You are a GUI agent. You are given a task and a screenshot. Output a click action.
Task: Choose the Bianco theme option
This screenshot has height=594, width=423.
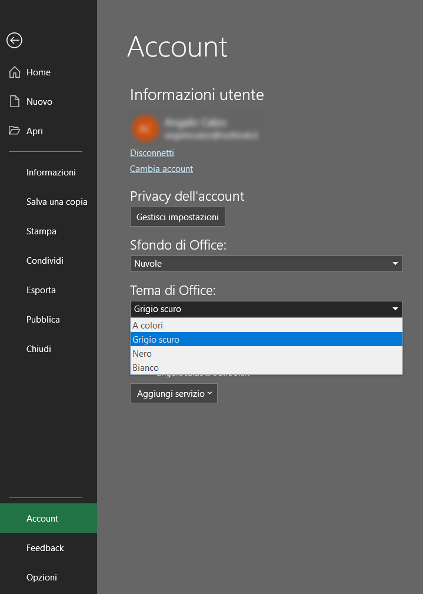click(x=267, y=367)
